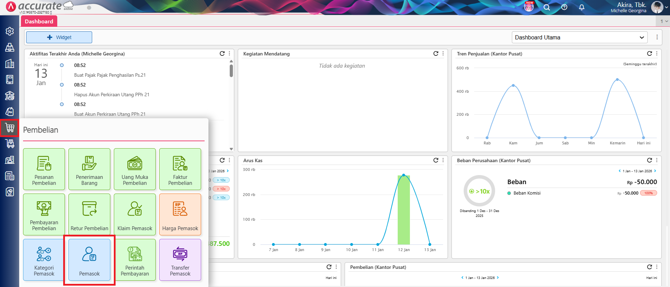The width and height of the screenshot is (670, 287).
Task: Open Faktur Pembelian tile
Action: (180, 169)
